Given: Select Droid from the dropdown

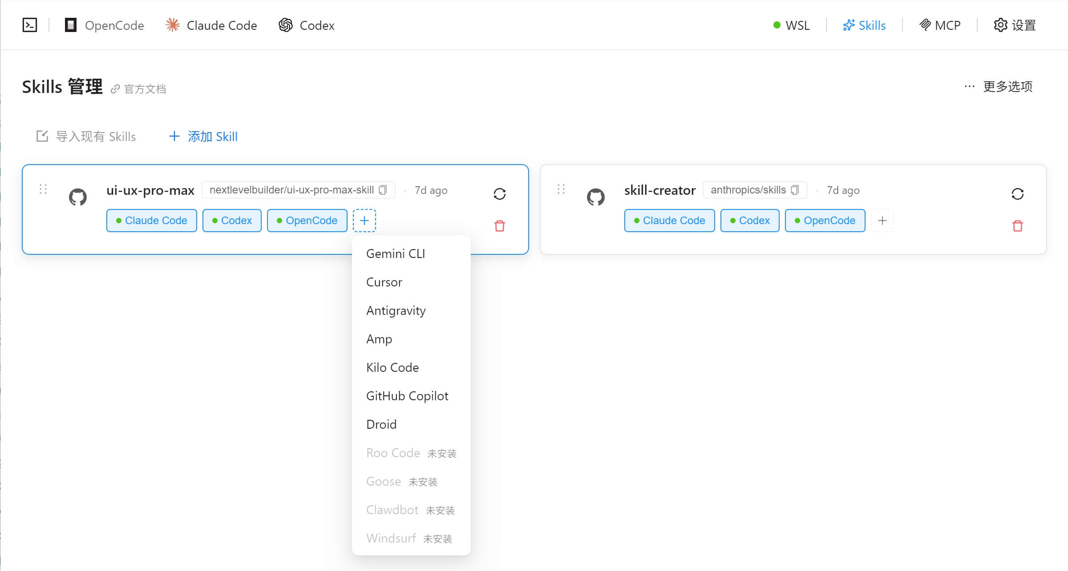Looking at the screenshot, I should (x=411, y=424).
